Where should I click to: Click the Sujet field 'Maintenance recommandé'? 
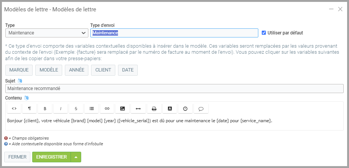click(x=174, y=89)
